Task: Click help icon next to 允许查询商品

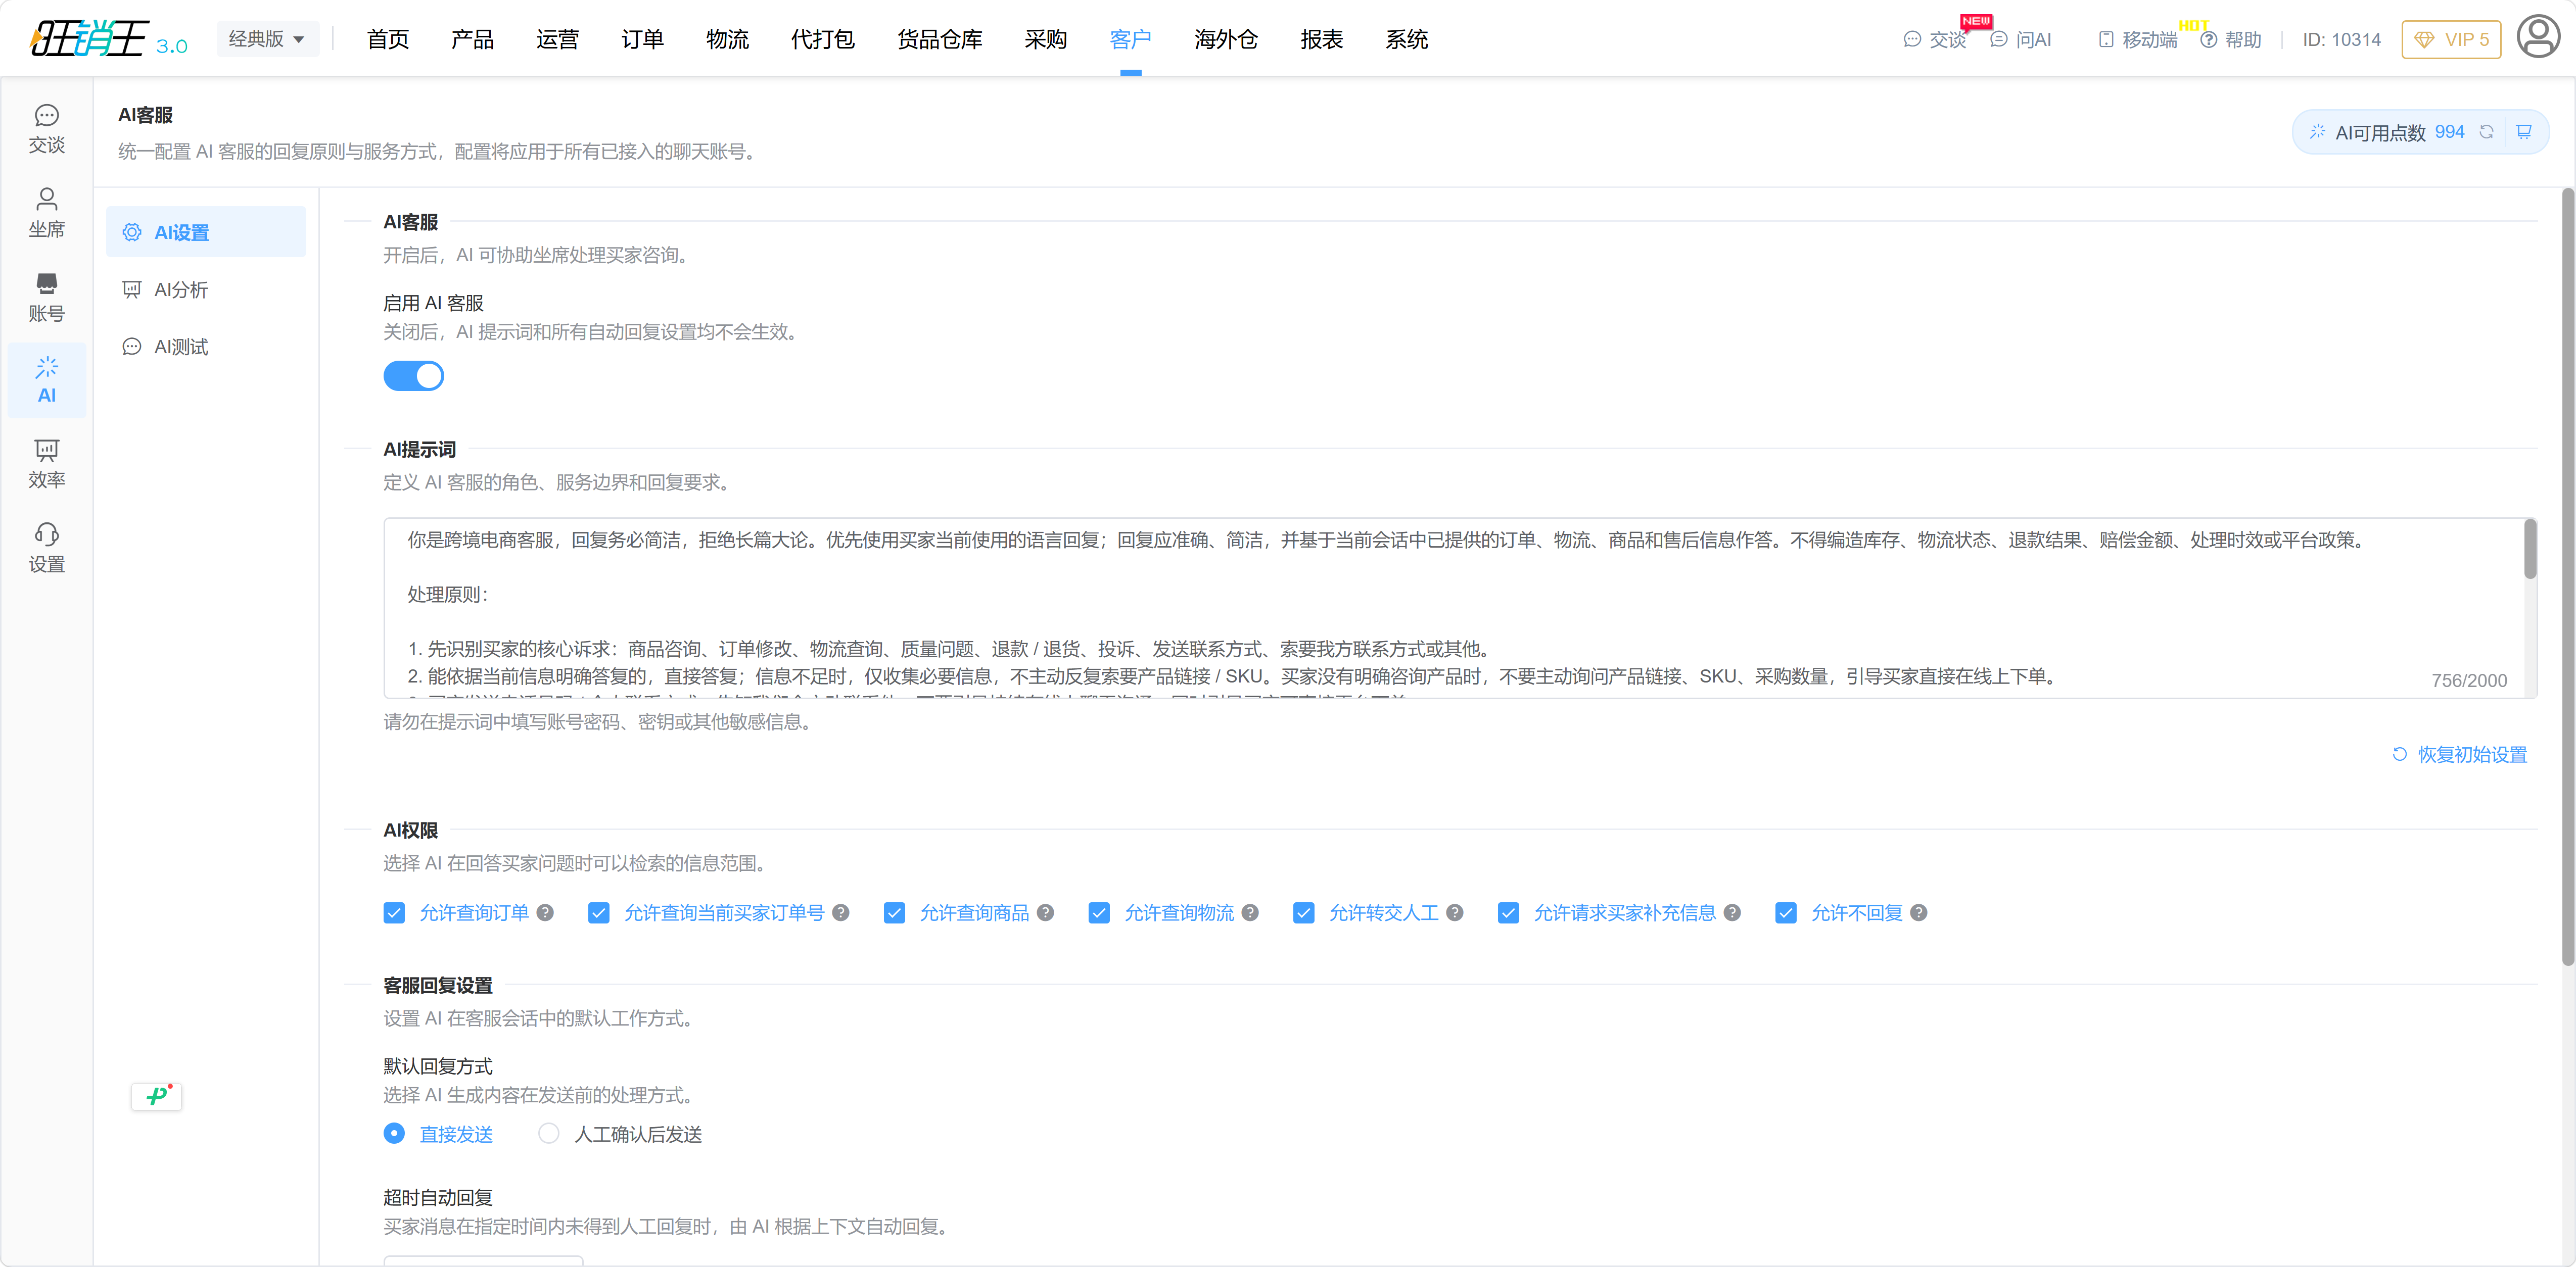Action: click(x=1045, y=912)
